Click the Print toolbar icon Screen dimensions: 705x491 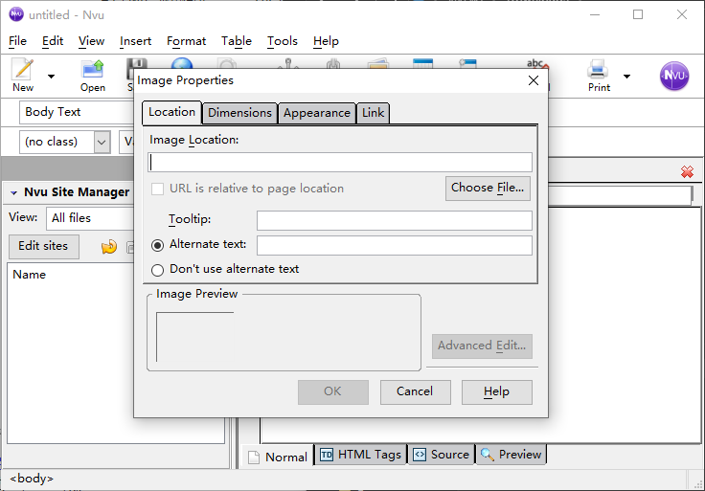(599, 75)
